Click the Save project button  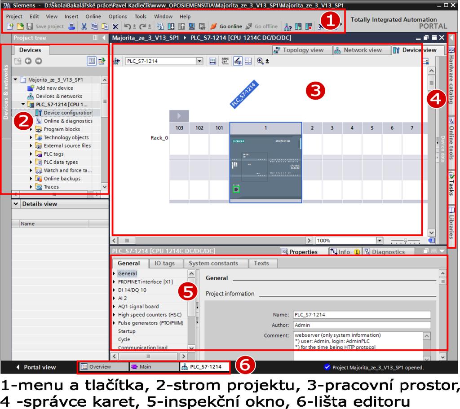45,26
